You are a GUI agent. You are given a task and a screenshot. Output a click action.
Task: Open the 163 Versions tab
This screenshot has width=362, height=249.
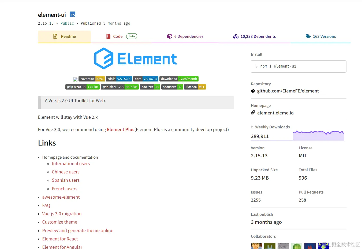coord(321,36)
